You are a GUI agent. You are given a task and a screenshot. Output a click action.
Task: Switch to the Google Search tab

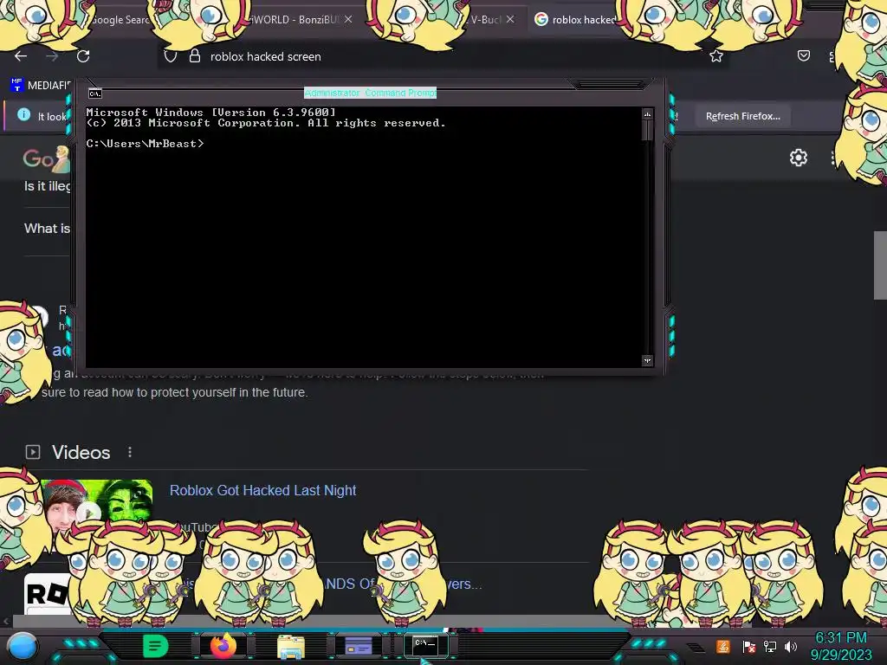pos(119,20)
